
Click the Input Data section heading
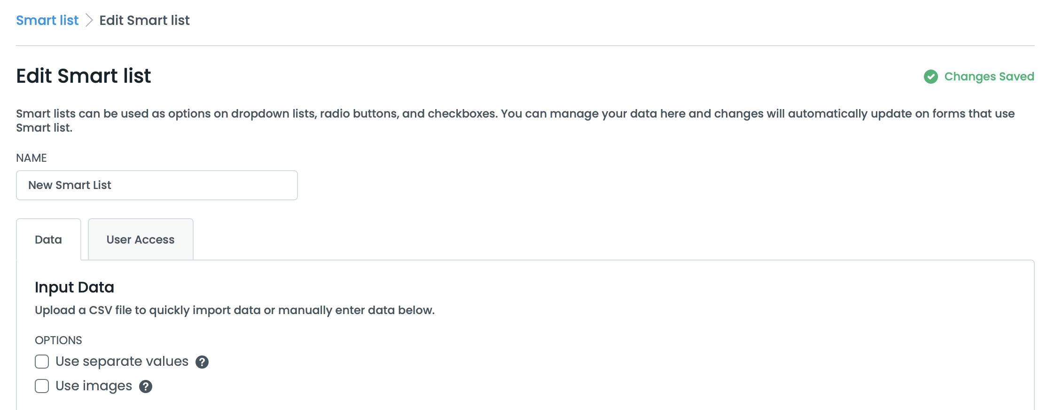(x=74, y=287)
